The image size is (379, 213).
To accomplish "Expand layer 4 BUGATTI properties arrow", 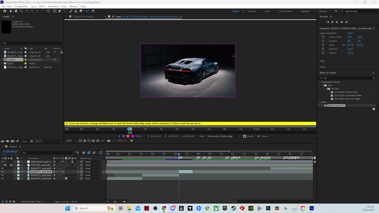I will click(15, 172).
